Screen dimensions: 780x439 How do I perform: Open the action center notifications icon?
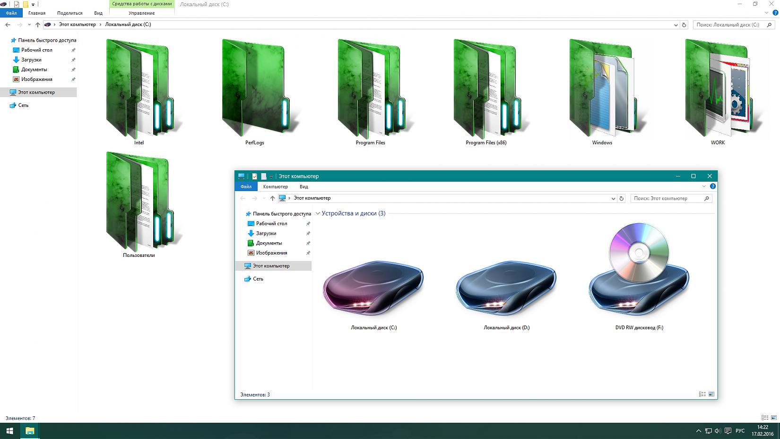point(728,431)
